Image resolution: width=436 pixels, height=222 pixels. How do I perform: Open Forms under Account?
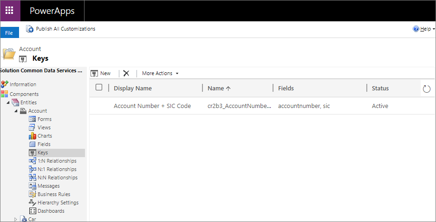click(45, 119)
